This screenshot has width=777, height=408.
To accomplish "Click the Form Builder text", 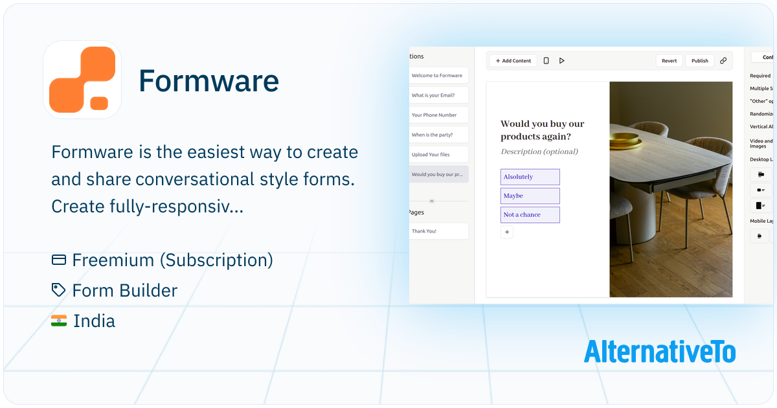I will (125, 290).
